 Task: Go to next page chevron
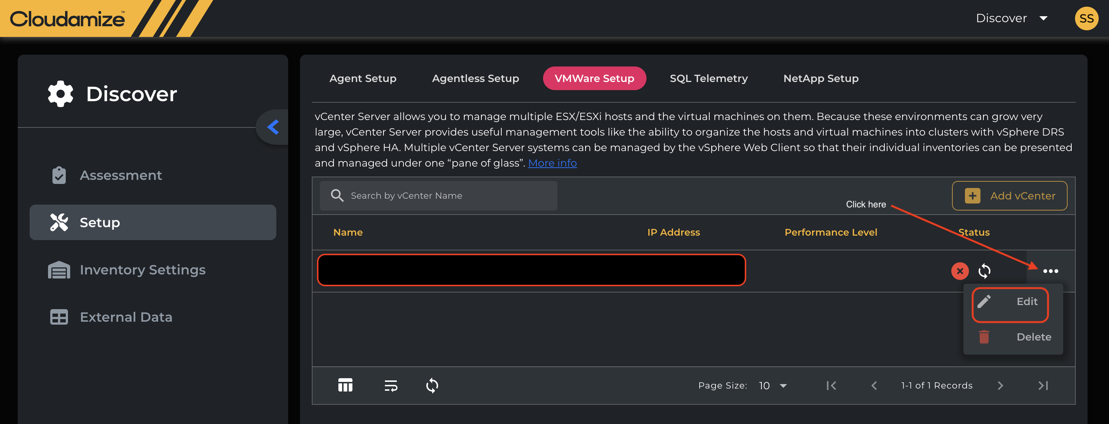pyautogui.click(x=1000, y=385)
